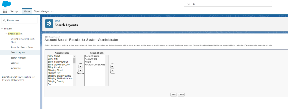Screen dimensions: 288x109
Task: Click the Setup gear icon beside Search Layouts
Action: click(49, 24)
